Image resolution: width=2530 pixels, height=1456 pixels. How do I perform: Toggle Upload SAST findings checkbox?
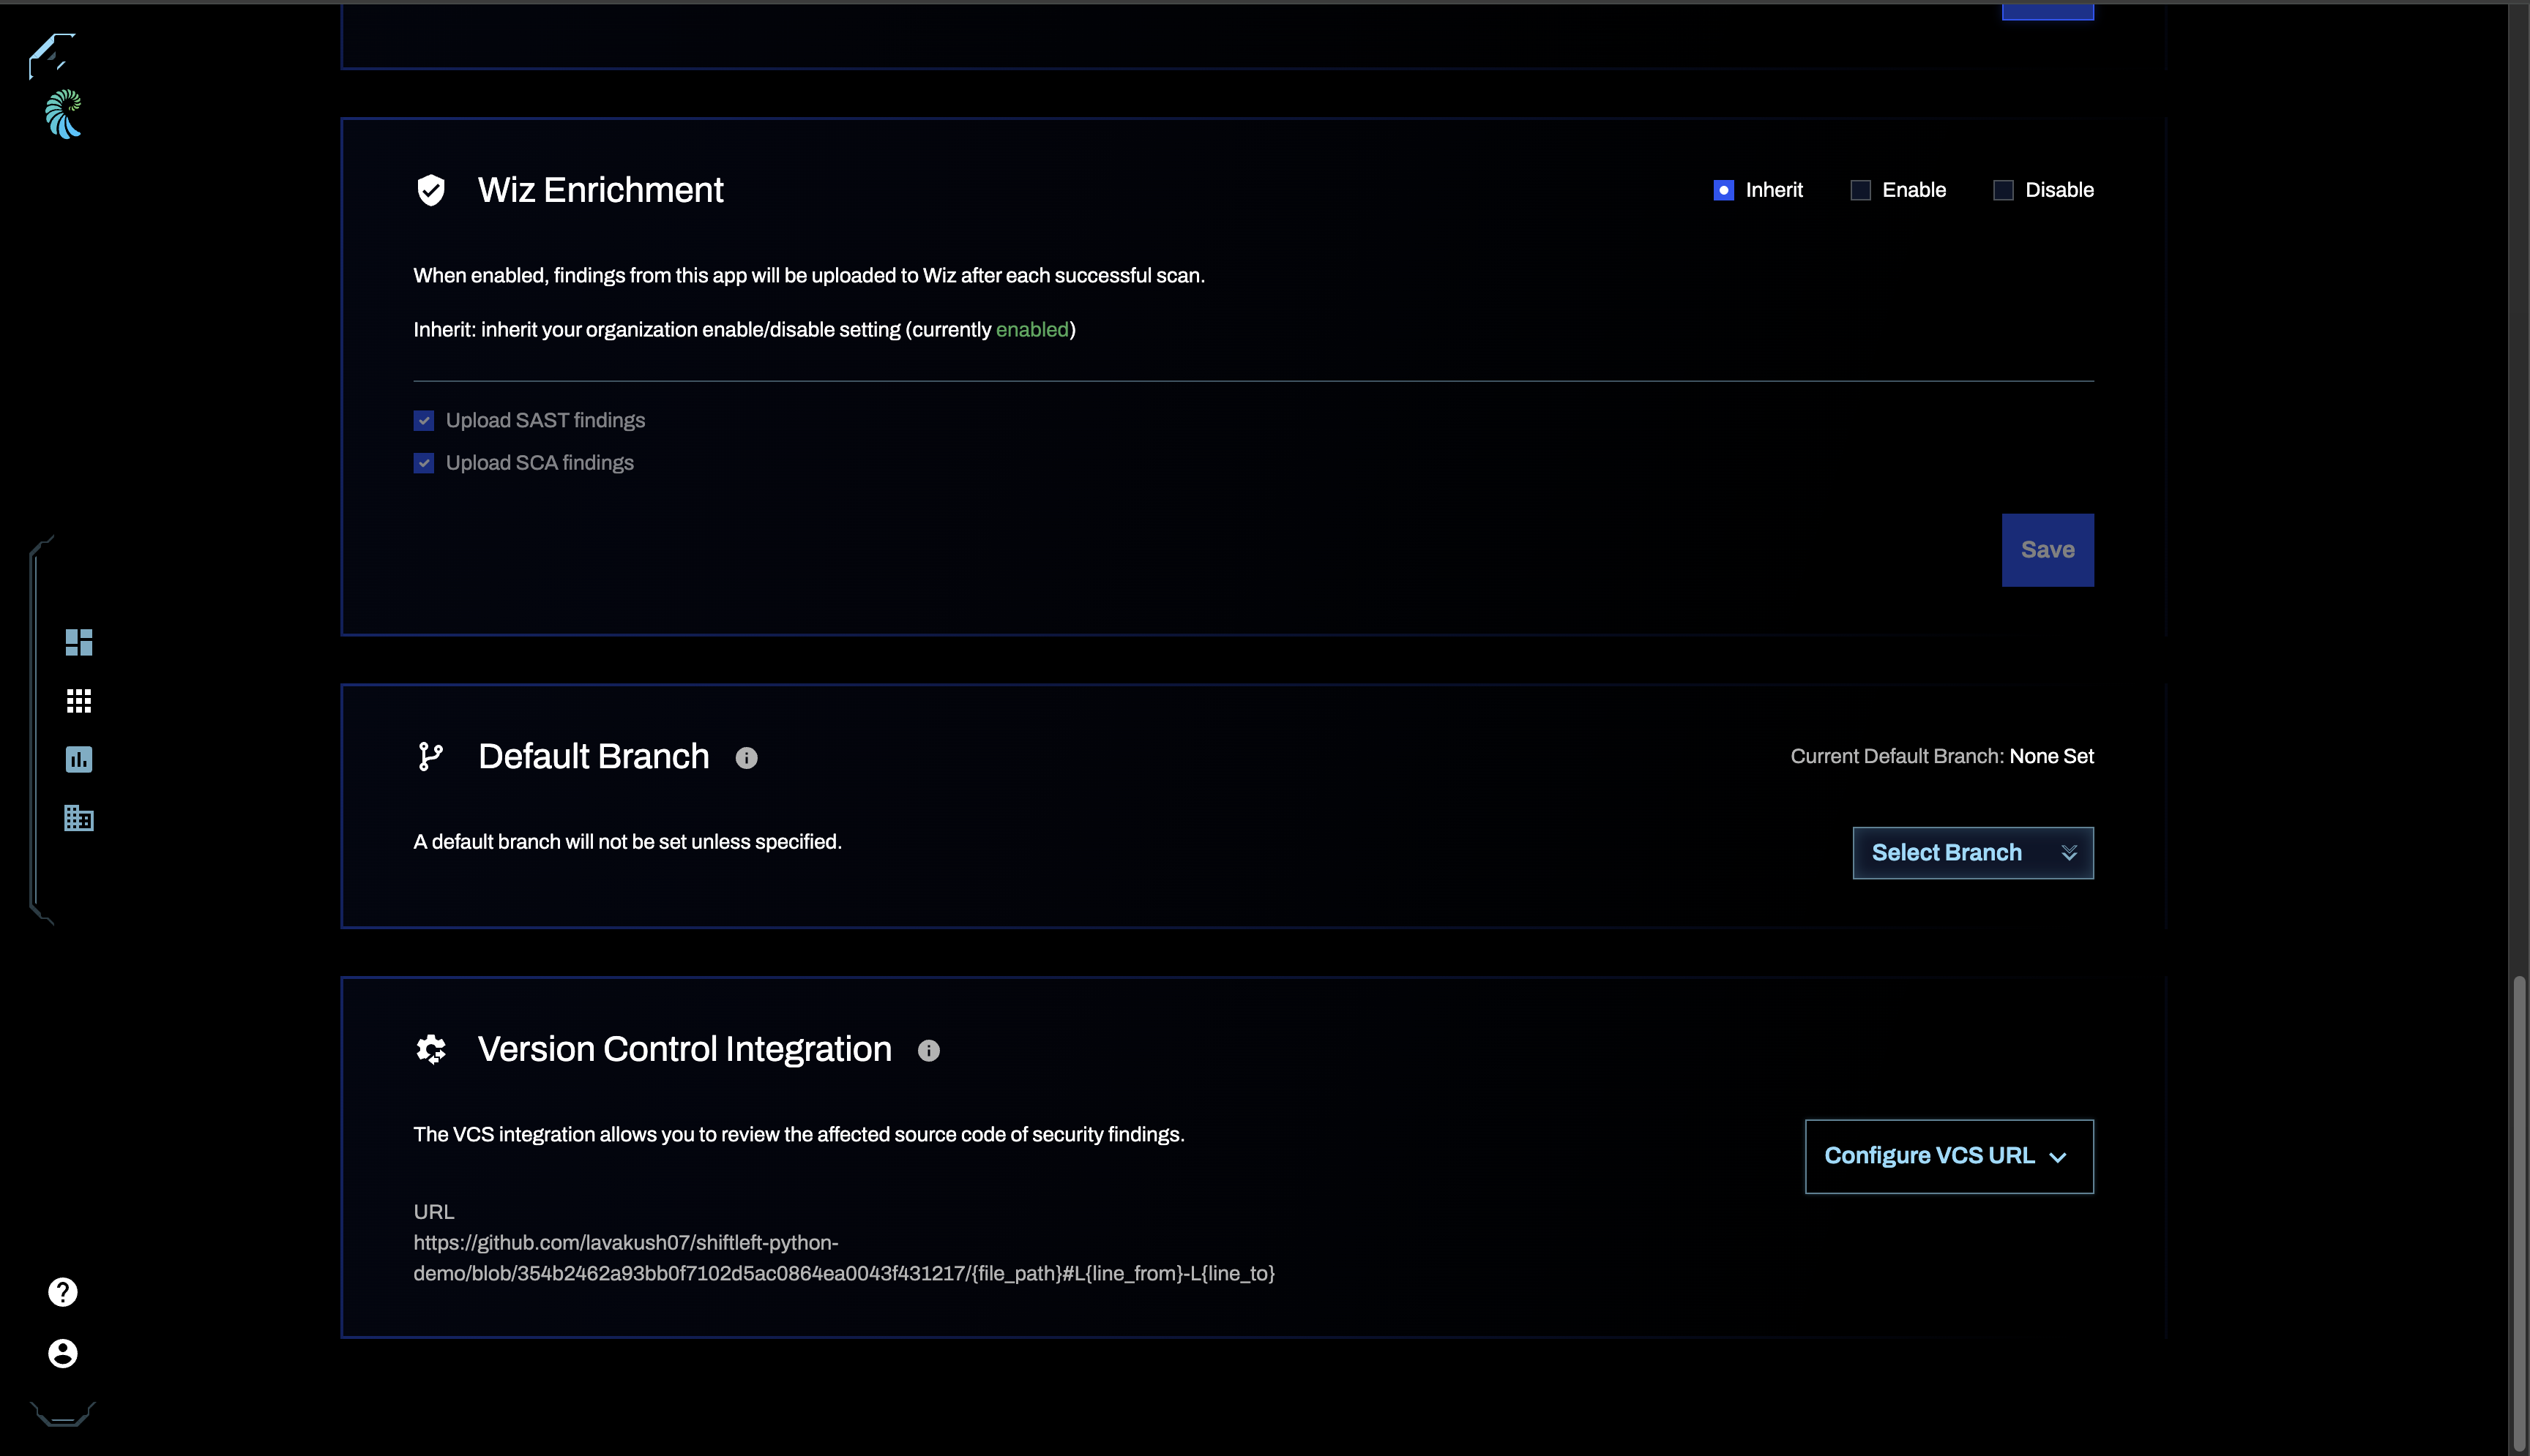[424, 421]
